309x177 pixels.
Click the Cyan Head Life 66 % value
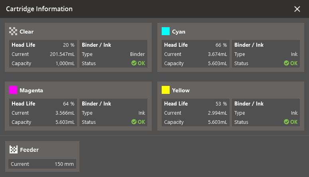click(221, 45)
